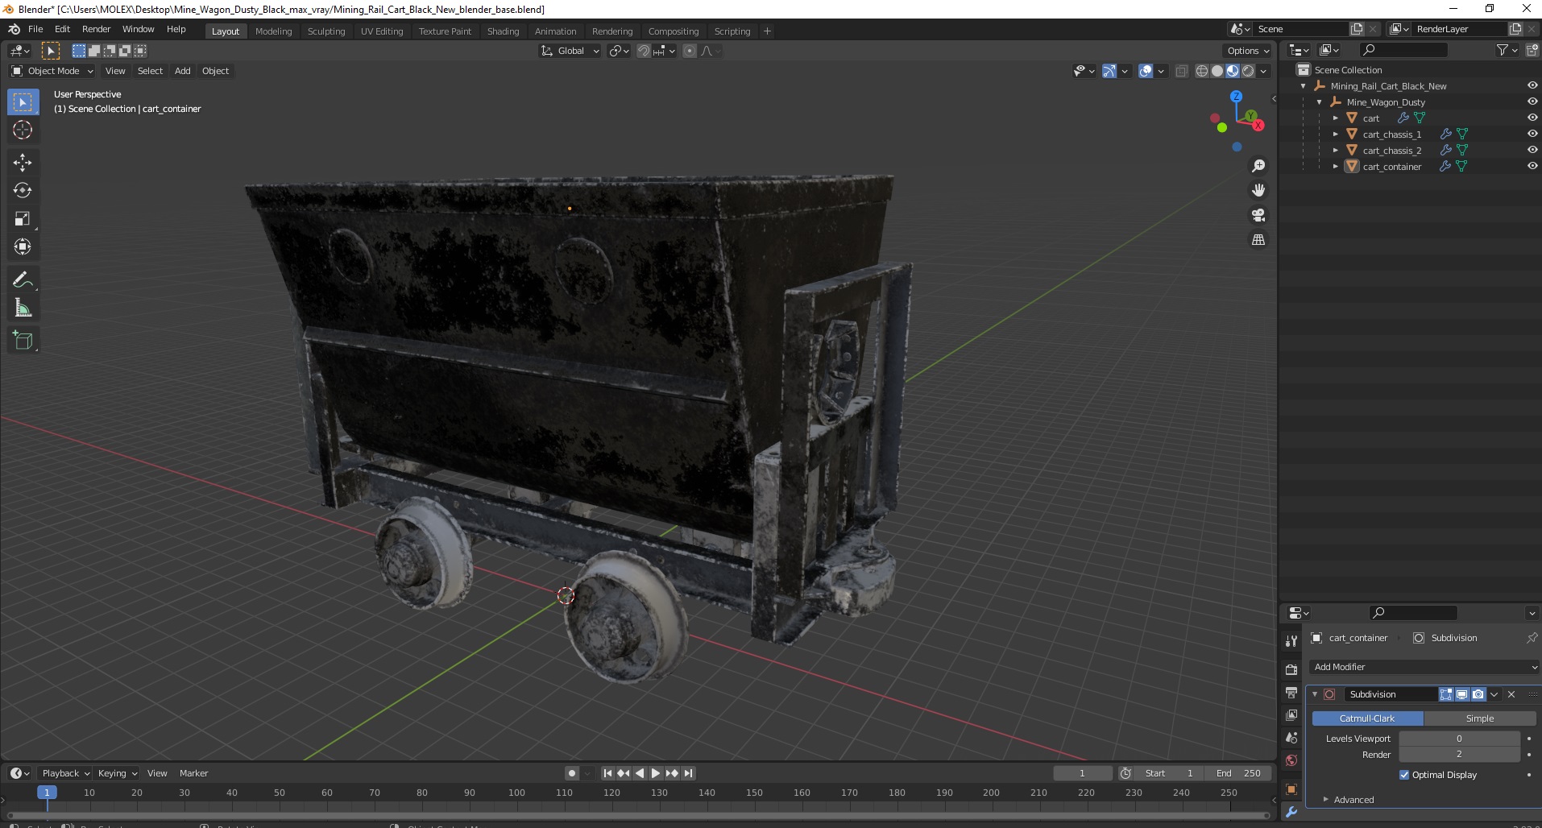Image resolution: width=1542 pixels, height=828 pixels.
Task: Click the Render levels value field
Action: click(x=1459, y=755)
